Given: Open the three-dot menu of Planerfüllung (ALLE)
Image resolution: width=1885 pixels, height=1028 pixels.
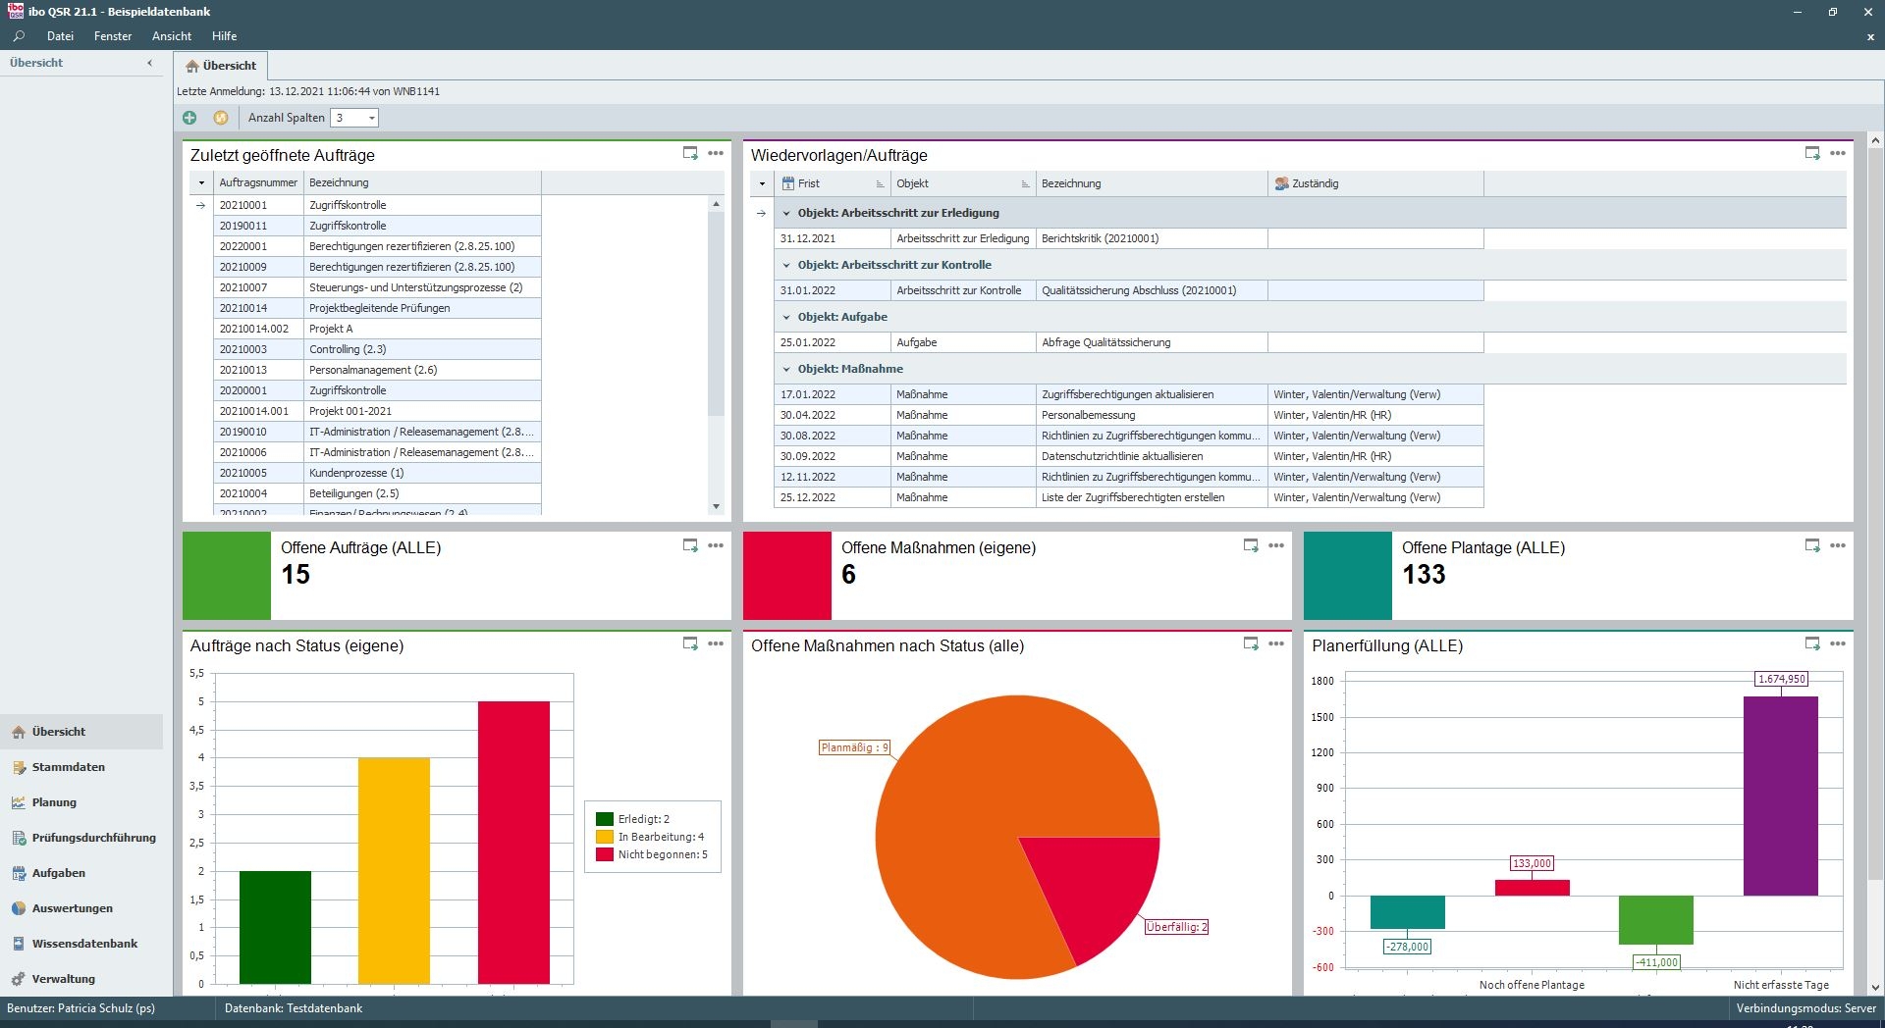Looking at the screenshot, I should coord(1838,643).
